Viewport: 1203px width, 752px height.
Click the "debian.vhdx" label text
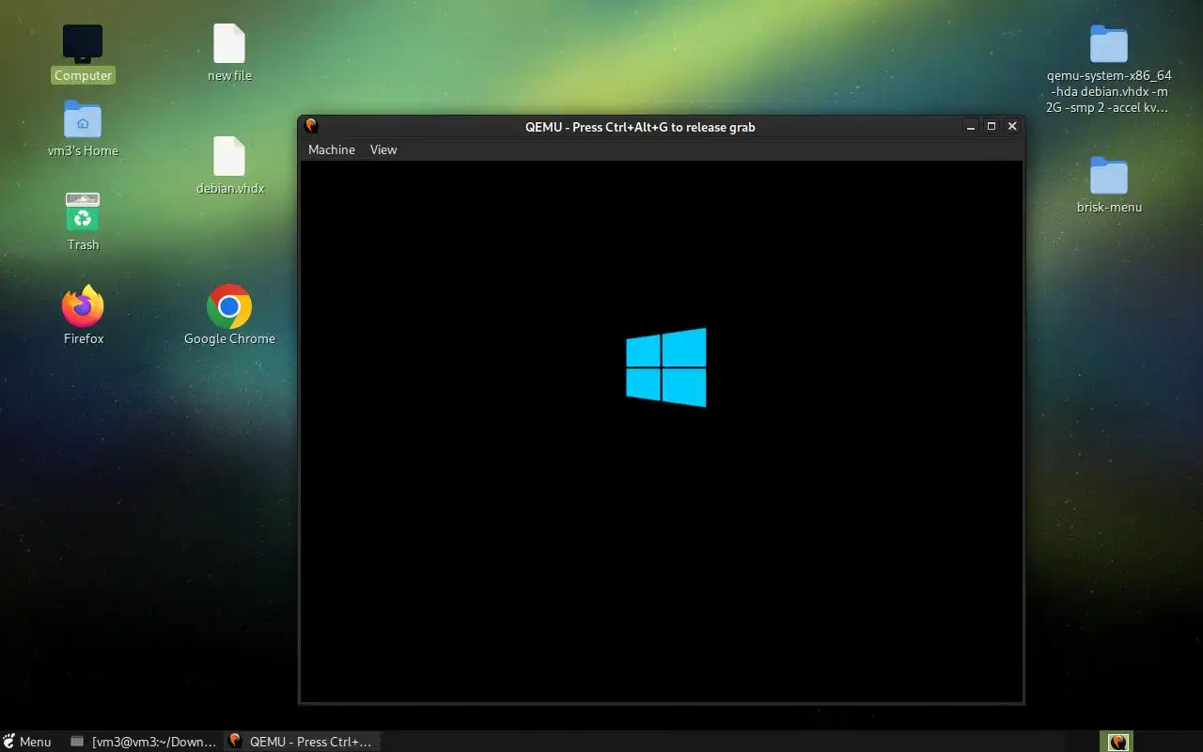tap(229, 188)
